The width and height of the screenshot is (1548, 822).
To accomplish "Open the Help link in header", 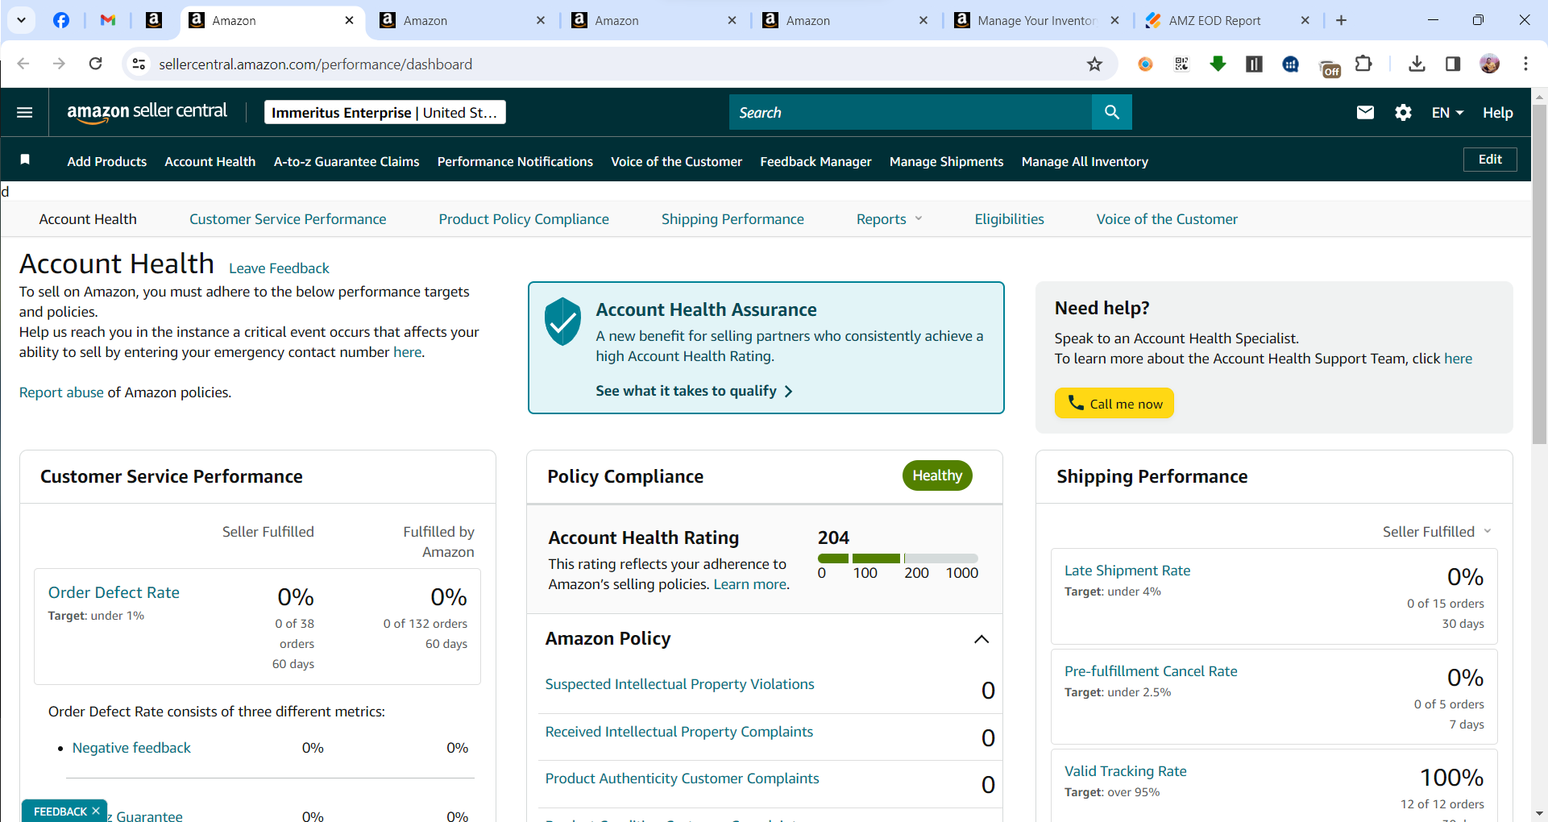I will pyautogui.click(x=1497, y=113).
